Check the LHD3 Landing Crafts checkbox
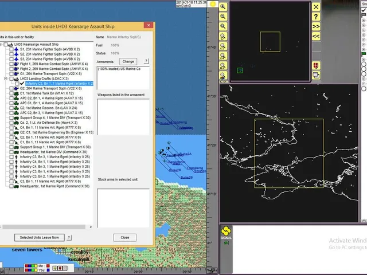The image size is (367, 275). click(11, 79)
